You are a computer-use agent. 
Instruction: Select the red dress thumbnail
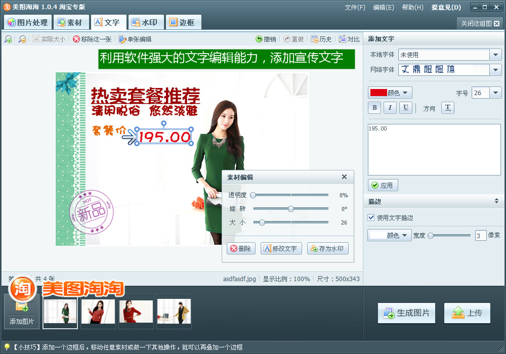(x=136, y=312)
